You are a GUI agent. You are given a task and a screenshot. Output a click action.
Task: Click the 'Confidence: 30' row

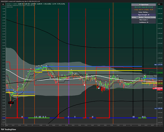[x=144, y=22]
